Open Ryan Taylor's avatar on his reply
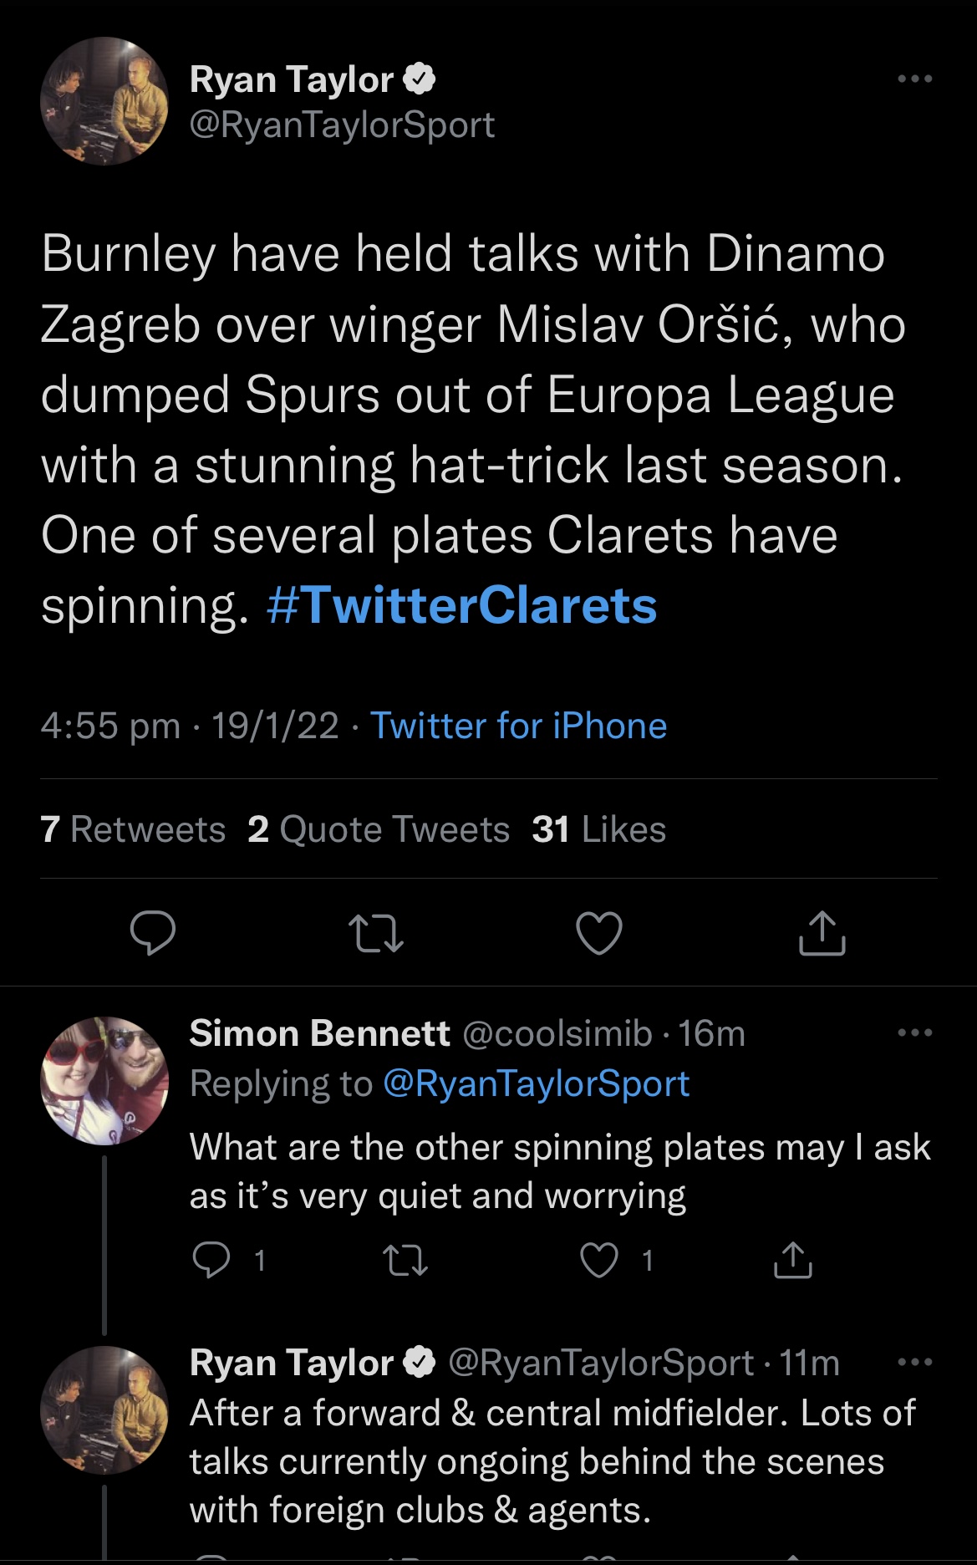The height and width of the screenshot is (1565, 977). (x=104, y=1410)
